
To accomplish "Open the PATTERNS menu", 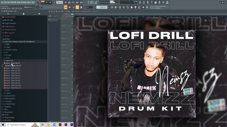I will (13, 2).
